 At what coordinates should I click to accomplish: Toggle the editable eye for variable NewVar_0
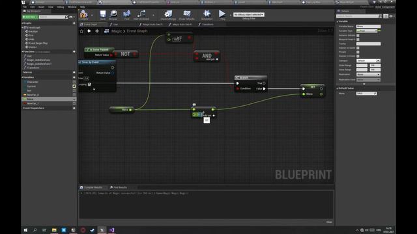(x=74, y=95)
